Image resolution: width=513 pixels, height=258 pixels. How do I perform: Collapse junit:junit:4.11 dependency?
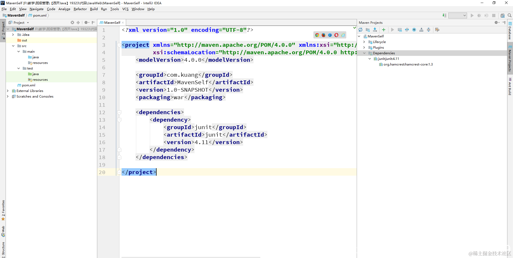point(370,59)
